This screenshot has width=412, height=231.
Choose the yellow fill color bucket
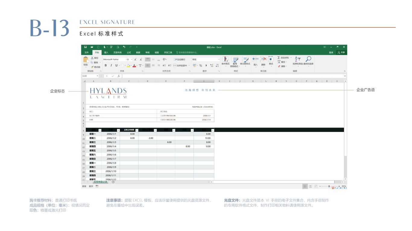(x=128, y=65)
